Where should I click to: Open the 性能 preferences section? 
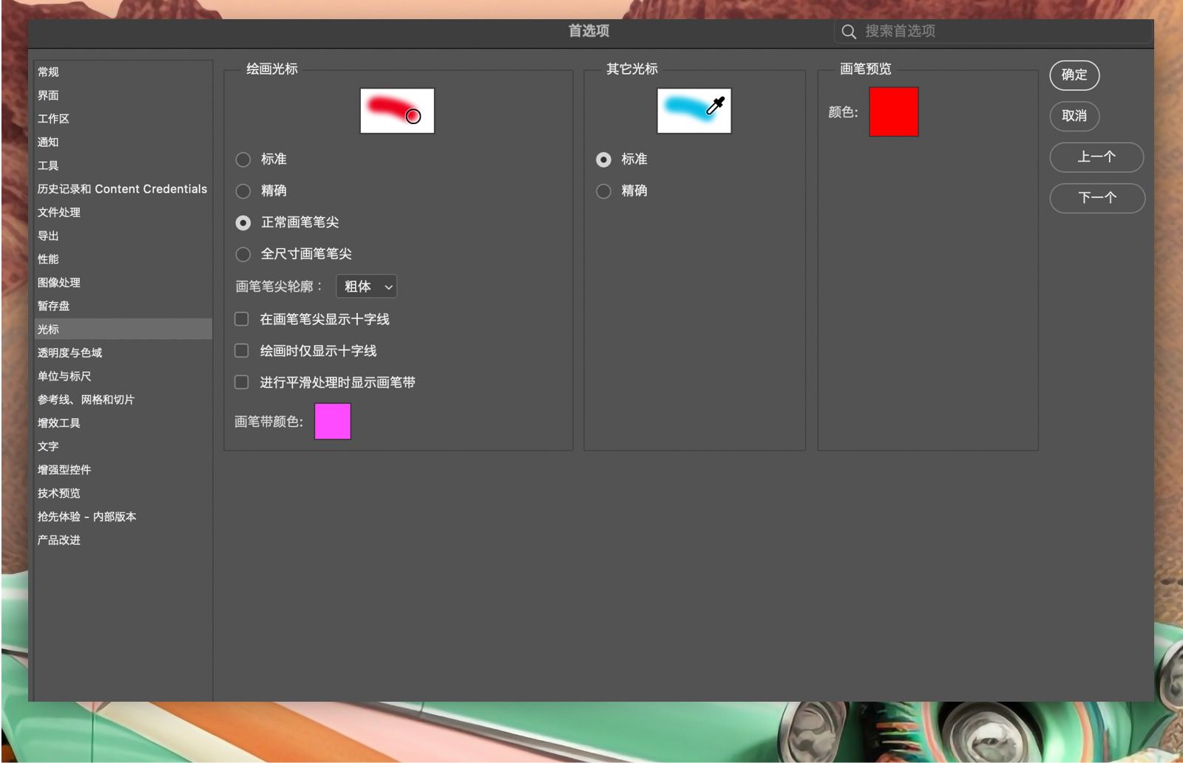[47, 259]
